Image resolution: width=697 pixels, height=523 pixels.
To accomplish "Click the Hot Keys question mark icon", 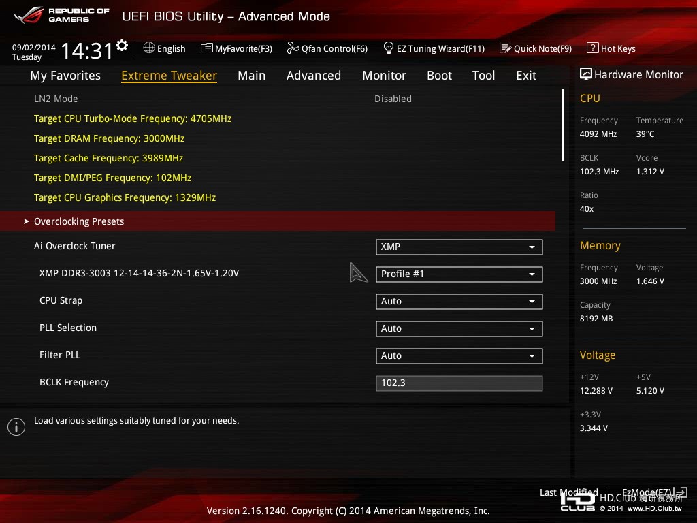I will [x=593, y=48].
